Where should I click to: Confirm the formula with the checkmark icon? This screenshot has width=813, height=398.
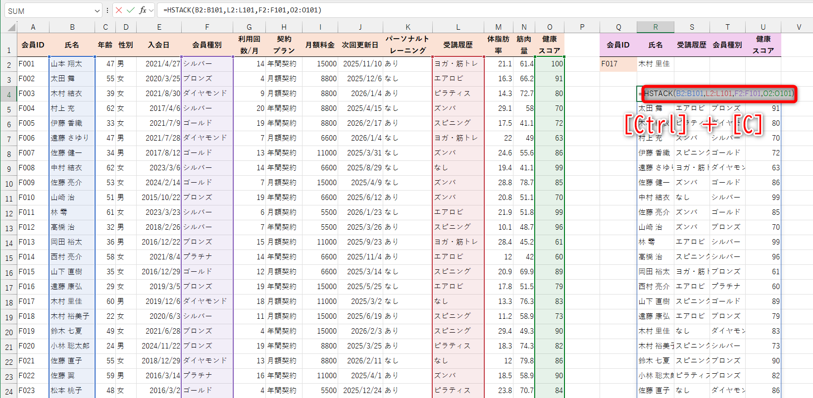[131, 10]
